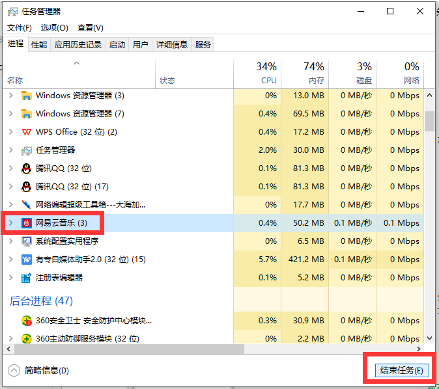Switch to the 详细信息 tab
439x389 pixels.
pos(171,44)
